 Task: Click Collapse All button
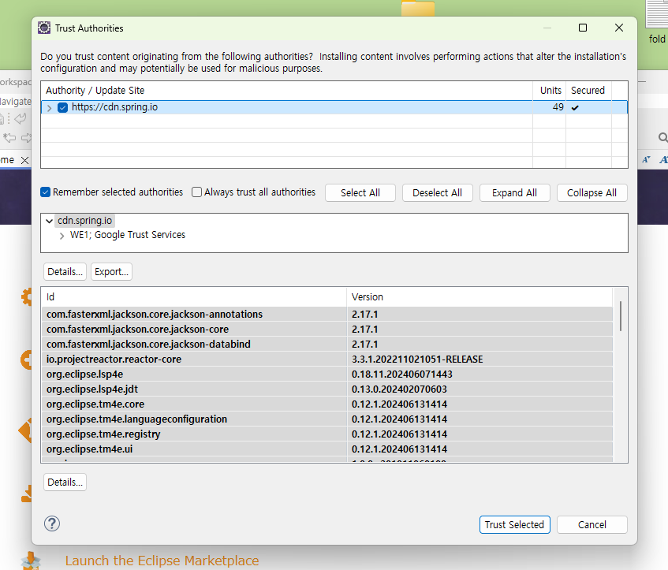coord(591,192)
